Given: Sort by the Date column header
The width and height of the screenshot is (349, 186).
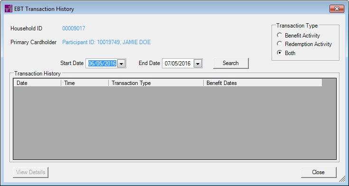Looking at the screenshot, I should point(37,83).
